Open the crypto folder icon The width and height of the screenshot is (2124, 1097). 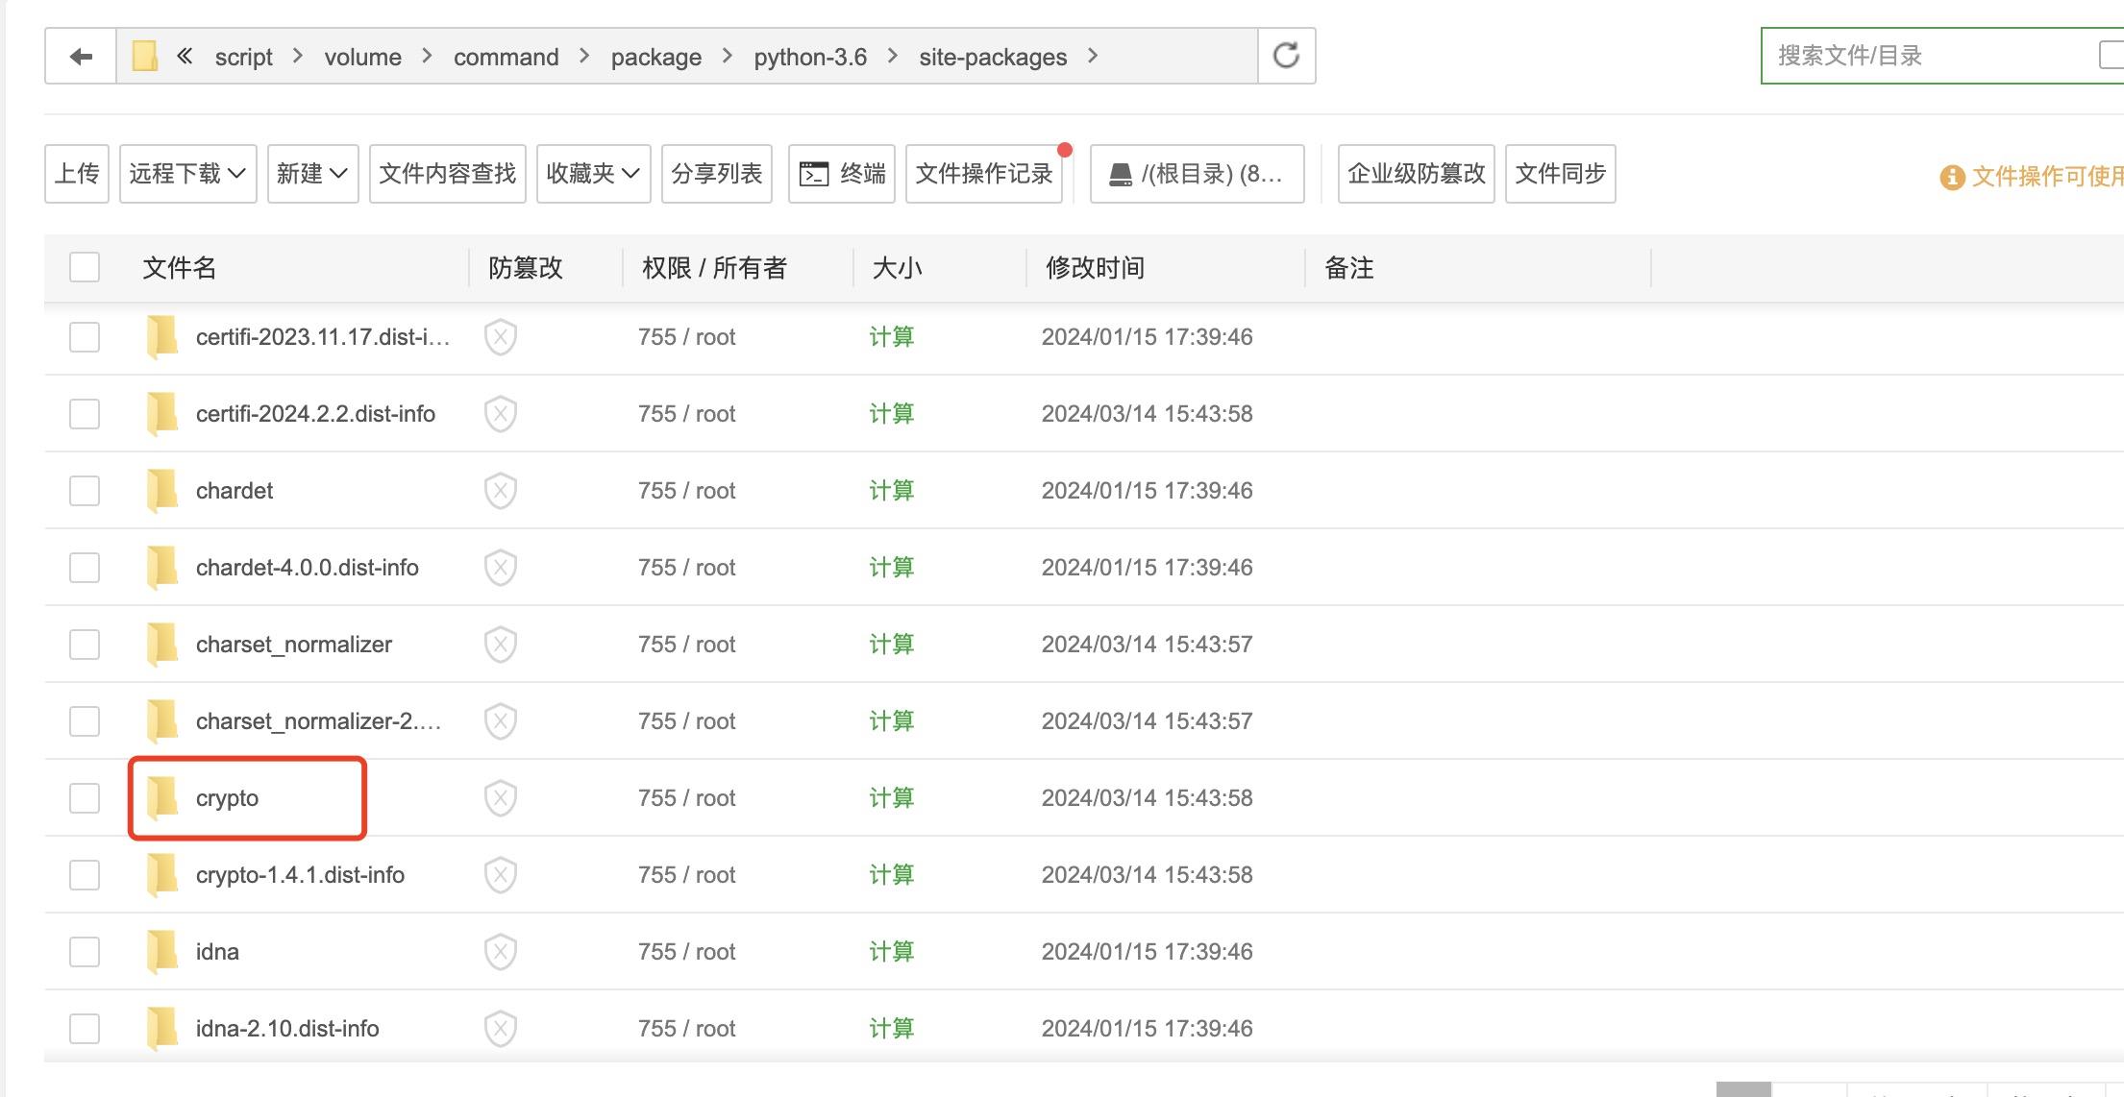[162, 797]
